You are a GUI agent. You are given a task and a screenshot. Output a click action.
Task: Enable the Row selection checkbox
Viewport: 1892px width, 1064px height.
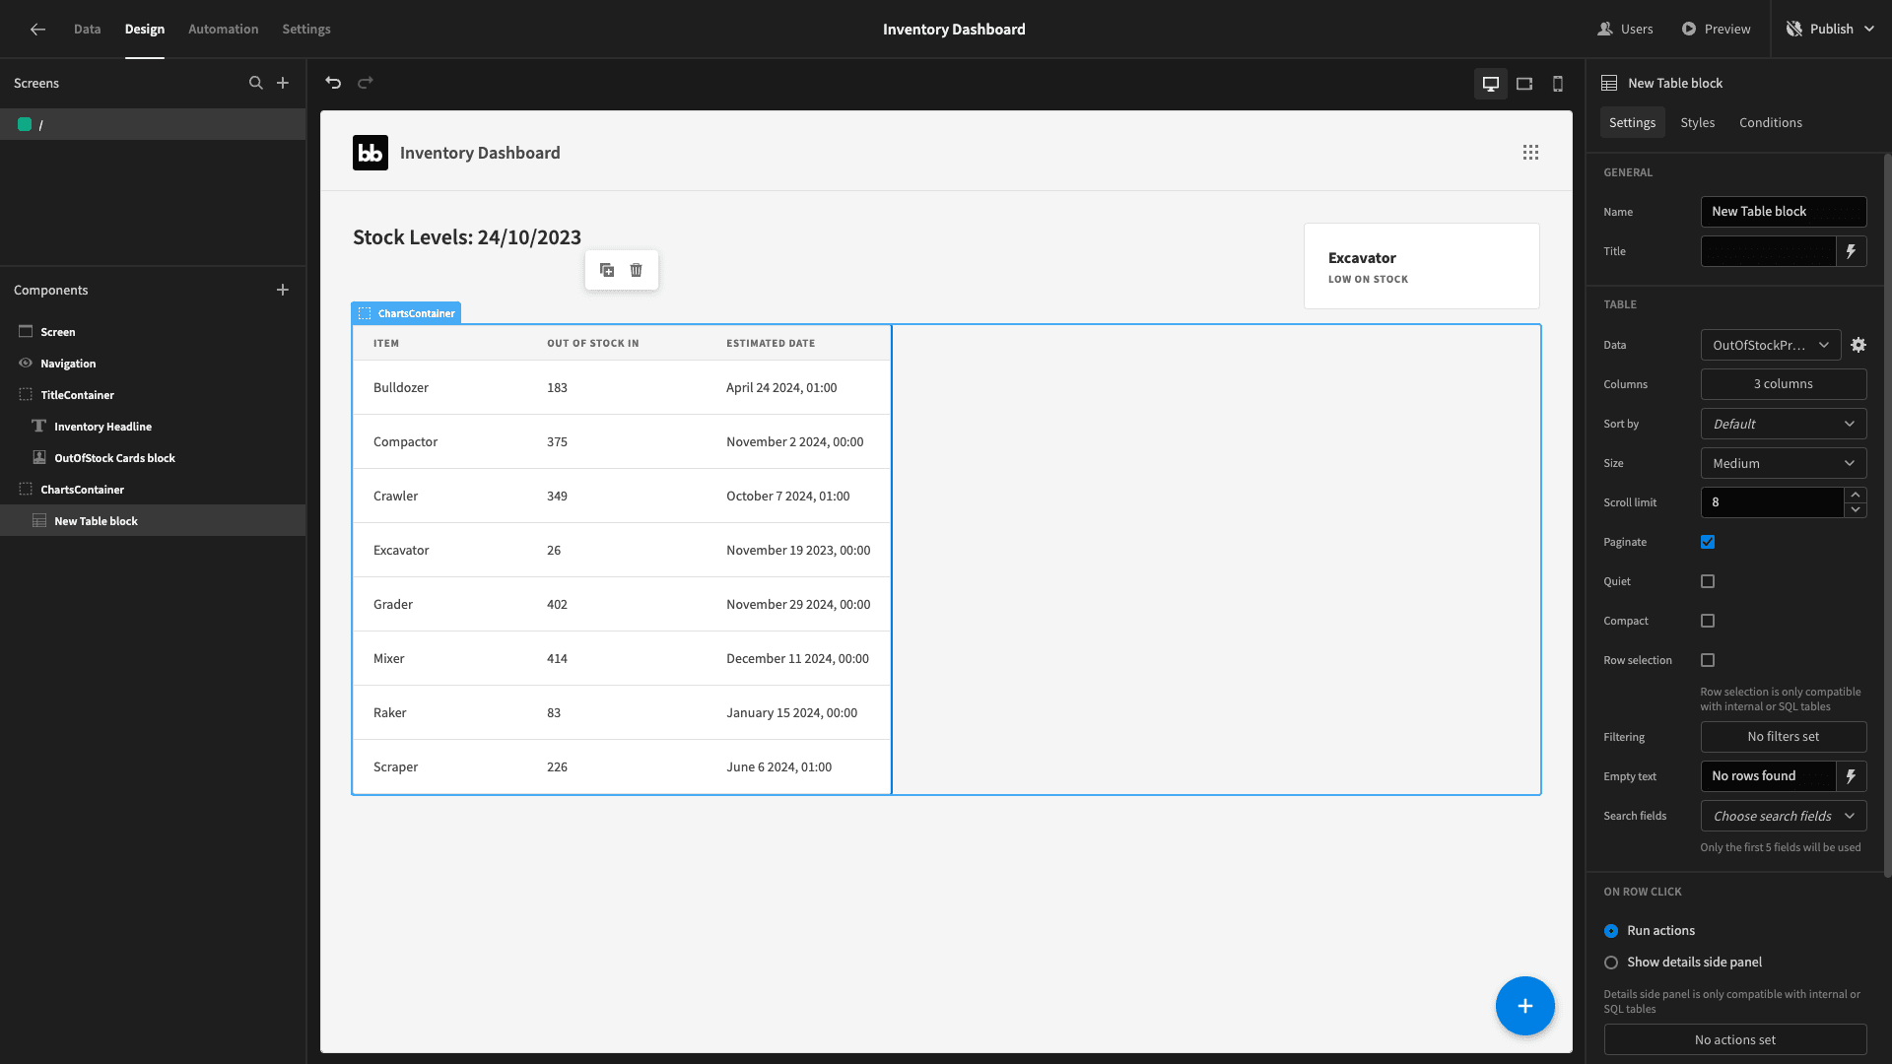point(1708,660)
